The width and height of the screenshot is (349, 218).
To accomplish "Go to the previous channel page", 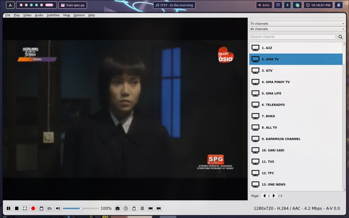I will (x=264, y=196).
